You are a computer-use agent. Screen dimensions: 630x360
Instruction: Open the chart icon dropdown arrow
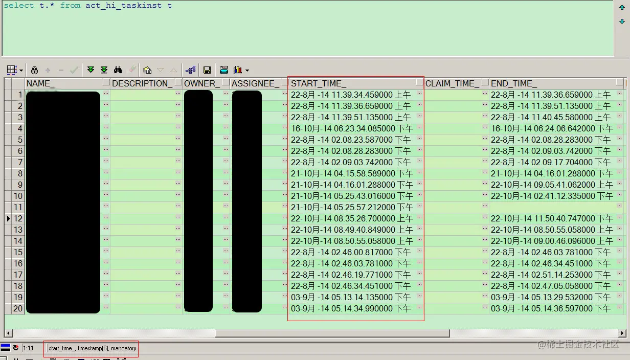tap(247, 71)
